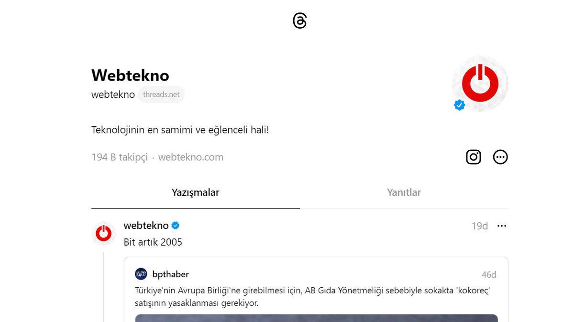Open Webtekno's Instagram via the Instagram icon
The height and width of the screenshot is (322, 574).
coord(473,157)
